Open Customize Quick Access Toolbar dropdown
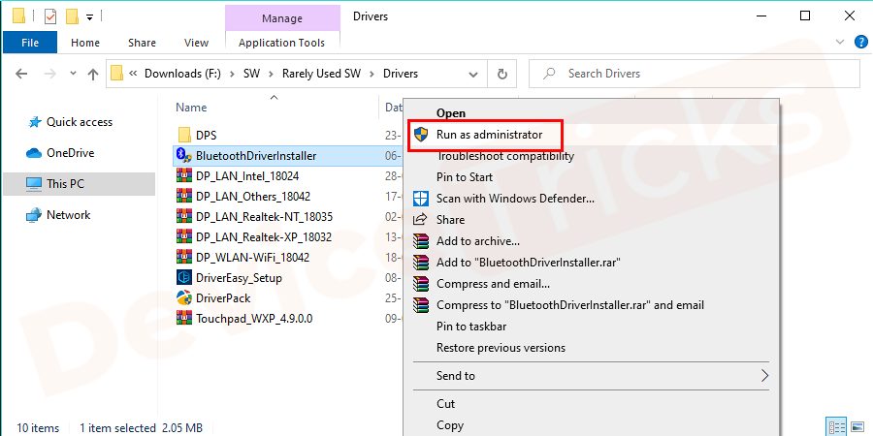The height and width of the screenshot is (436, 873). click(89, 17)
